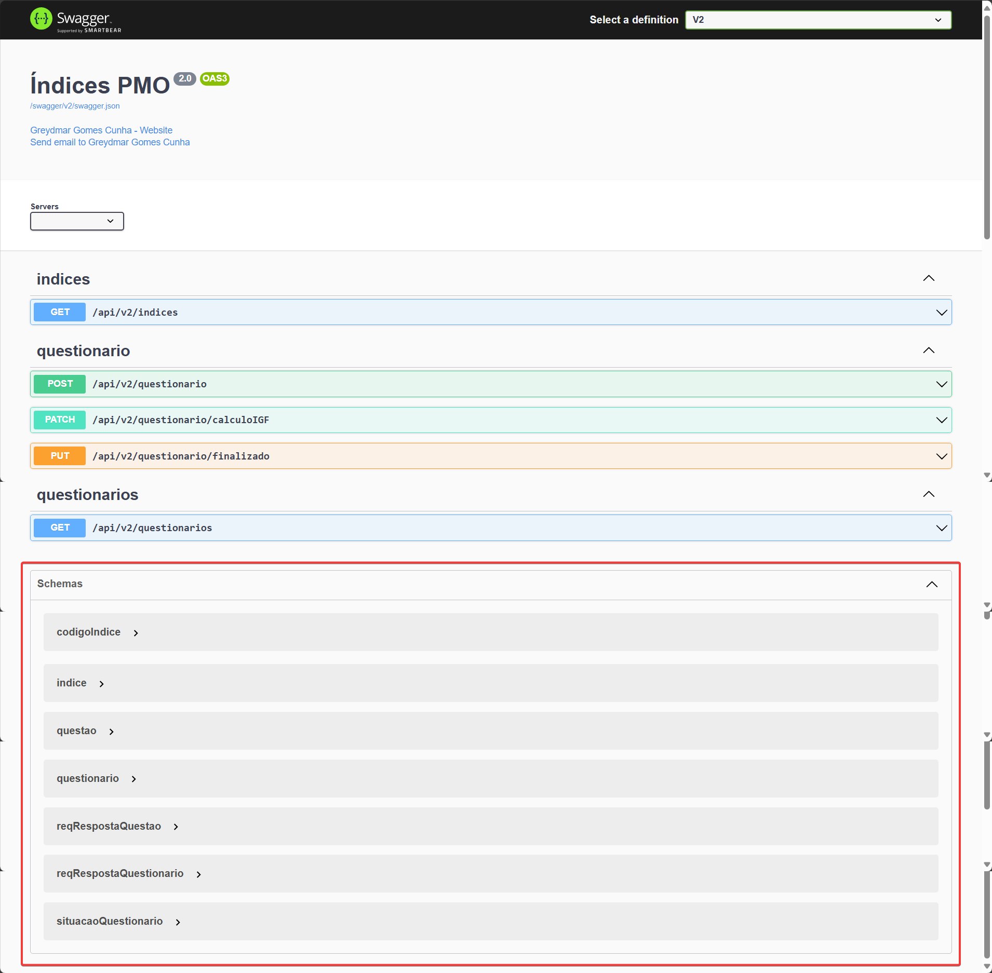Click the OAS3 badge next to the title
This screenshot has height=973, width=992.
[214, 79]
